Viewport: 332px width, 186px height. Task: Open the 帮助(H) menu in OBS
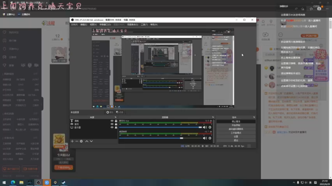click(154, 25)
